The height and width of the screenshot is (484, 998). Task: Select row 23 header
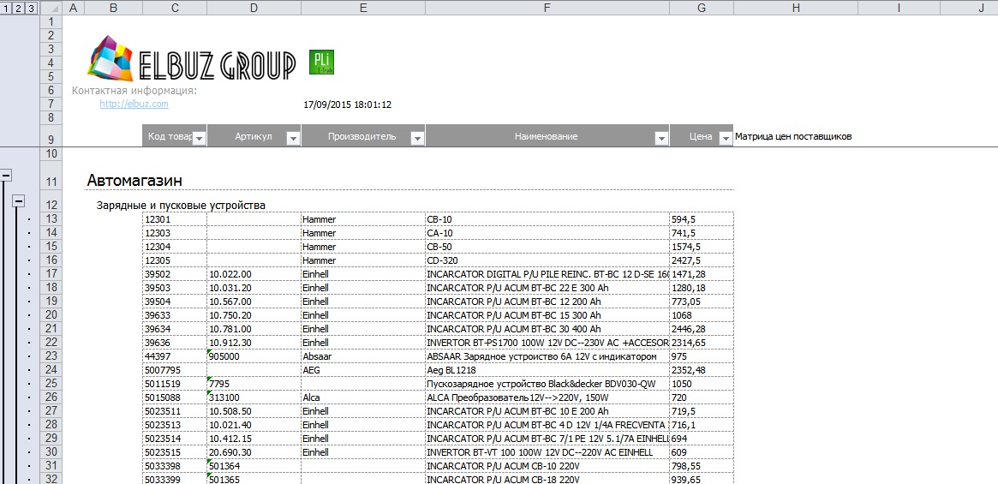pyautogui.click(x=51, y=356)
